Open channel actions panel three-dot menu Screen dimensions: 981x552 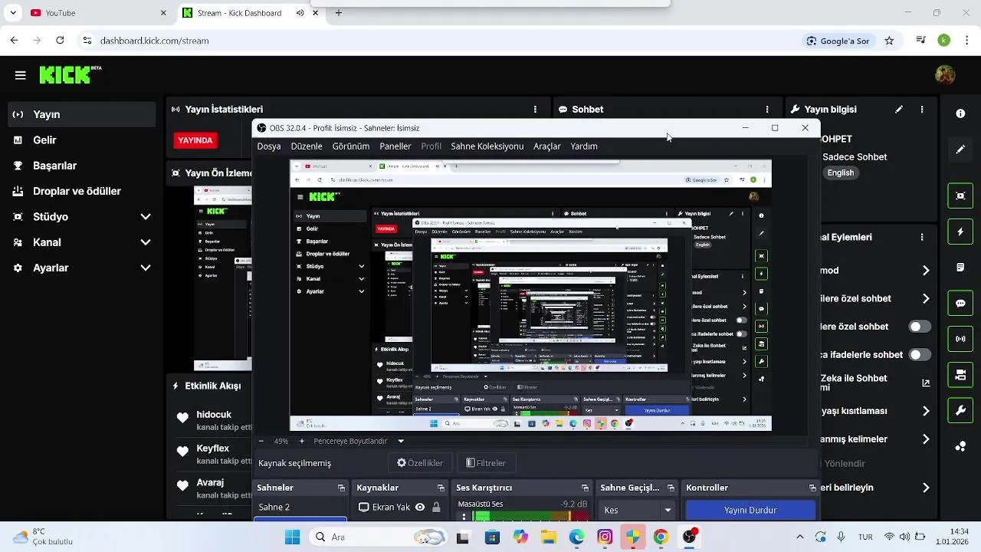(x=922, y=237)
